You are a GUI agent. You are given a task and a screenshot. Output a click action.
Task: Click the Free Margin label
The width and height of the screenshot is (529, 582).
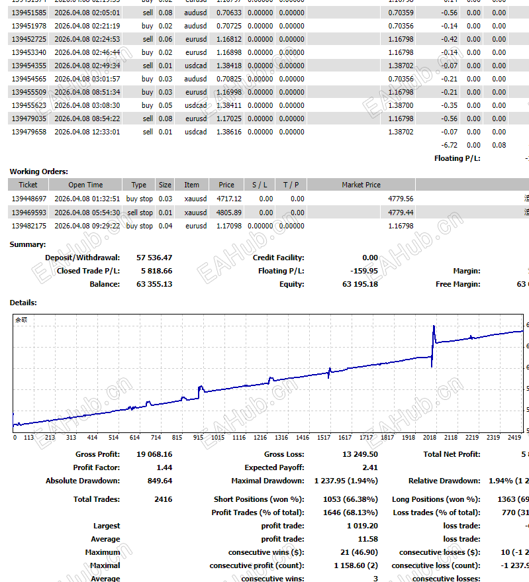(x=458, y=284)
